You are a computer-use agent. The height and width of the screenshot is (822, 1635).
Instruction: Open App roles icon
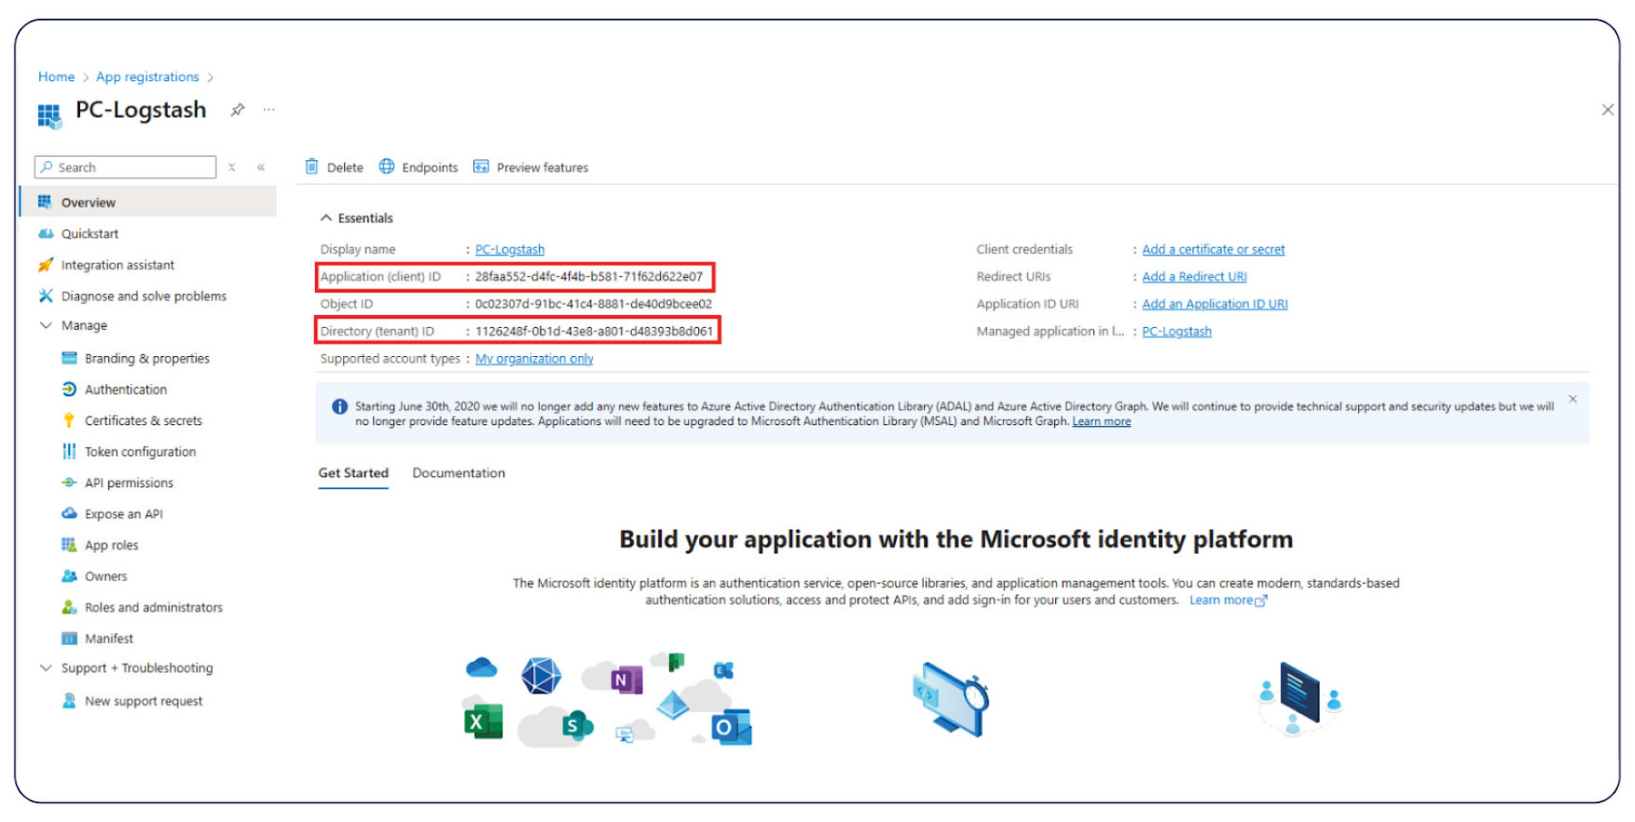click(x=69, y=544)
